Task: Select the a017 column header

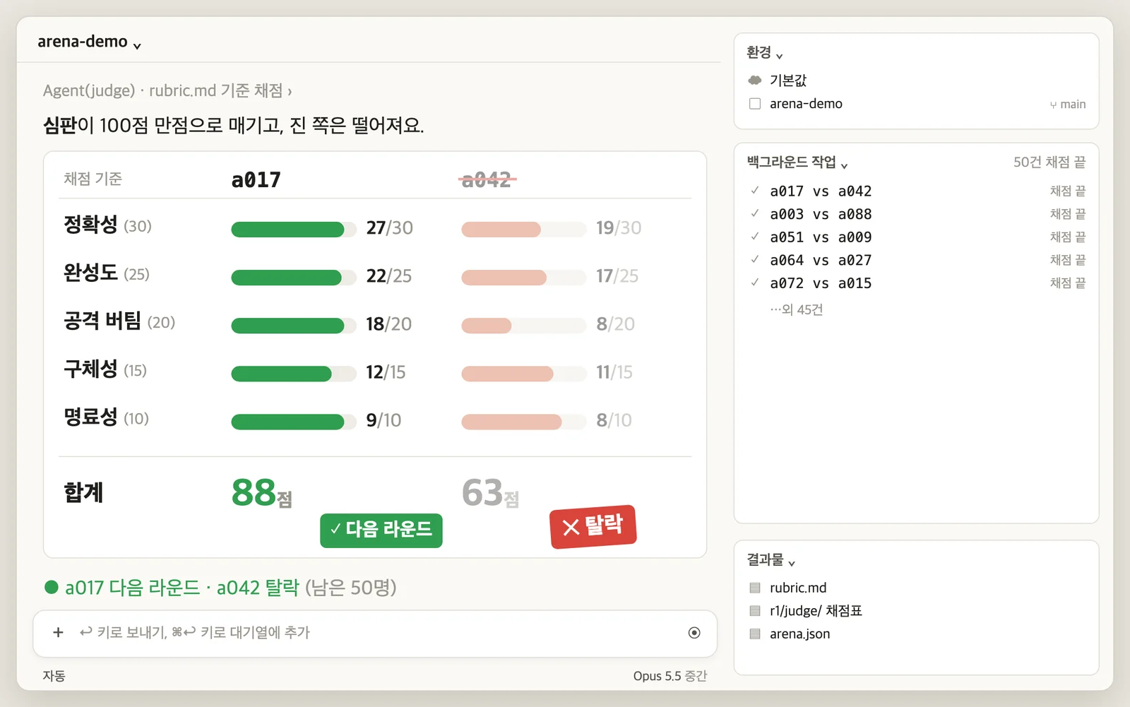Action: click(x=256, y=179)
